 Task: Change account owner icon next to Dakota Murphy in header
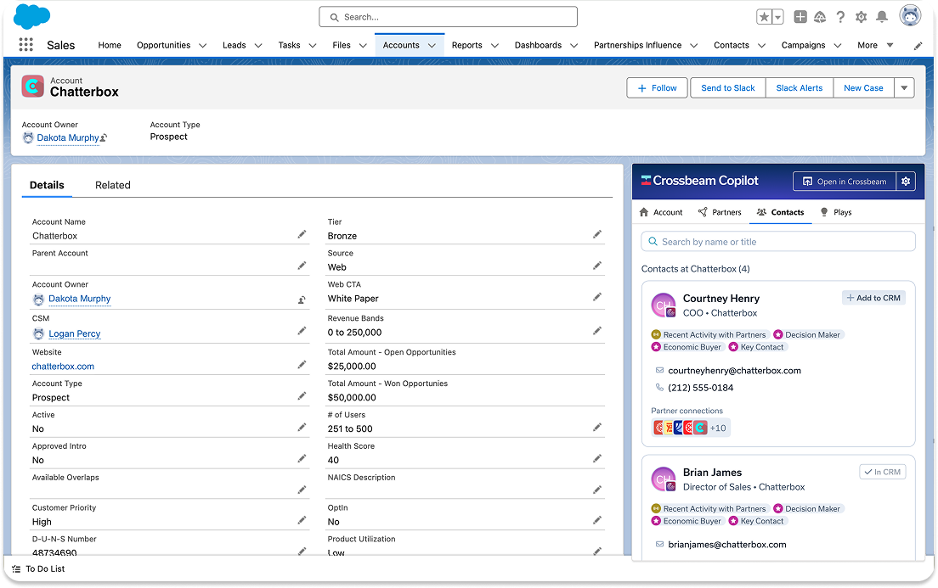click(x=104, y=138)
